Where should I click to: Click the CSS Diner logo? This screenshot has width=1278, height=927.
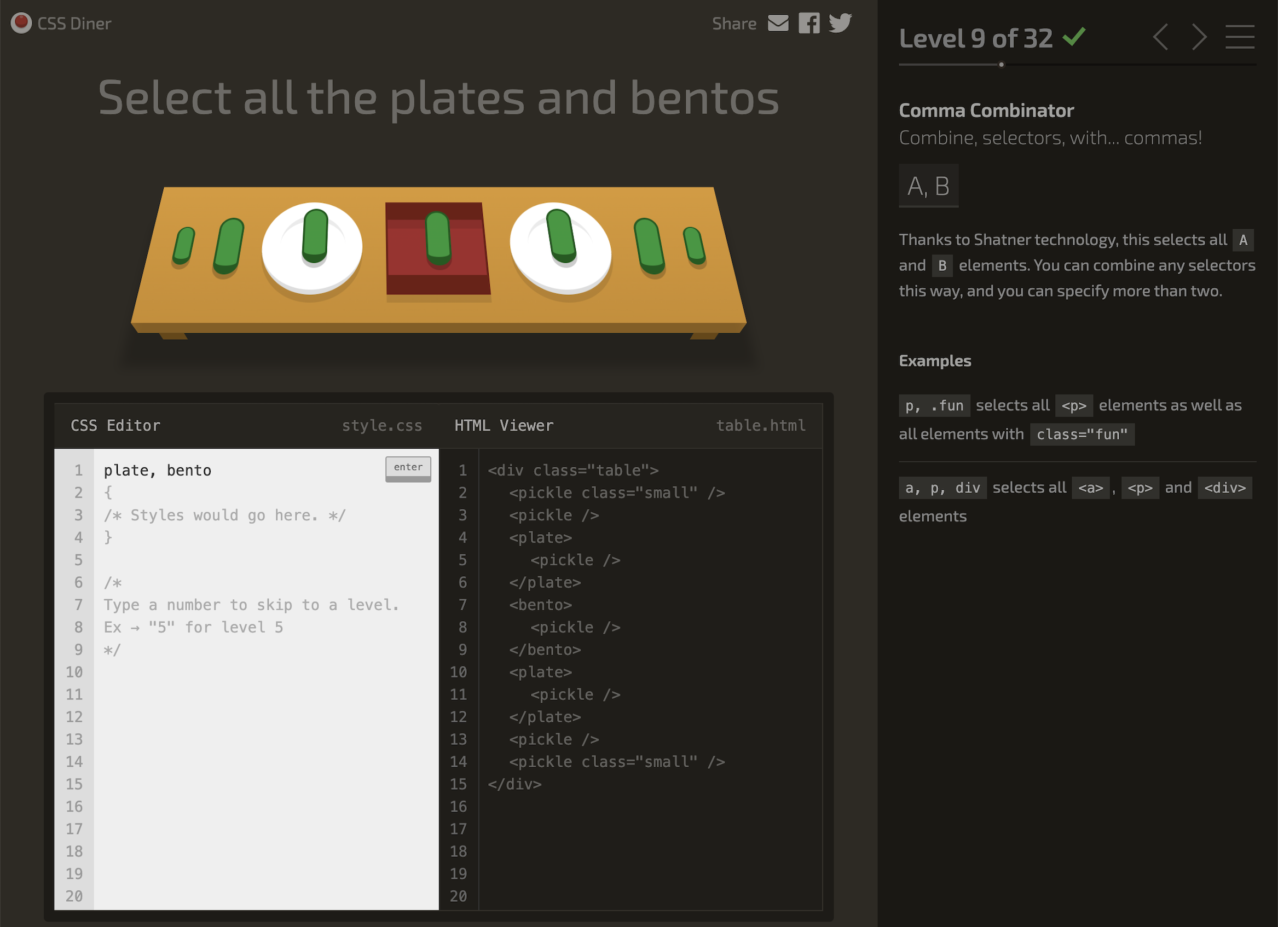pyautogui.click(x=61, y=23)
